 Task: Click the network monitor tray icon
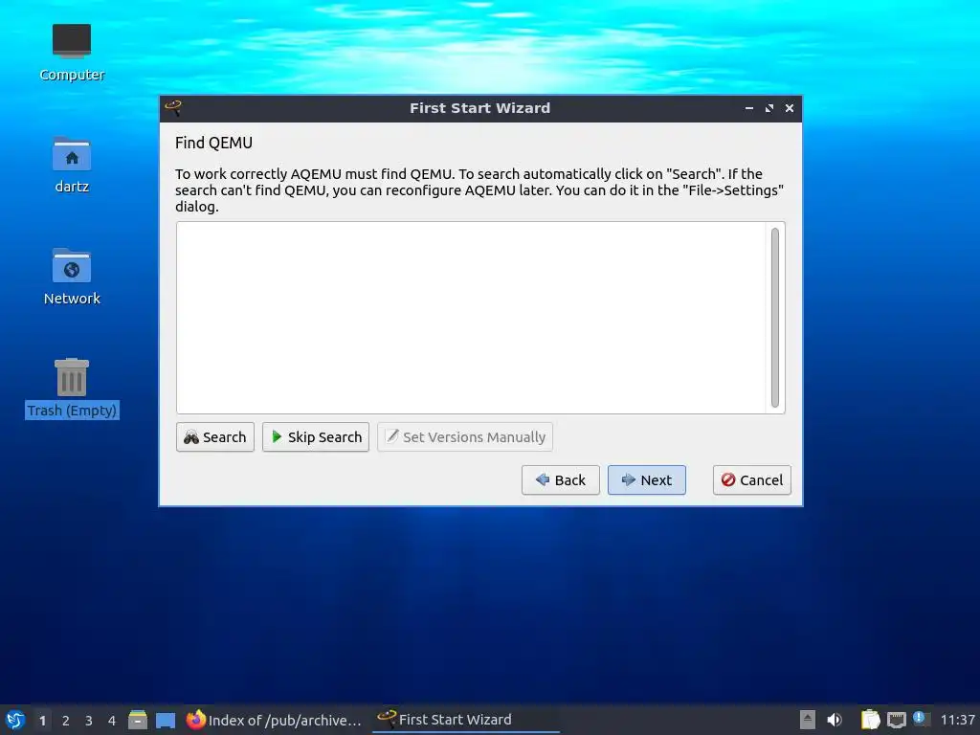click(x=896, y=720)
